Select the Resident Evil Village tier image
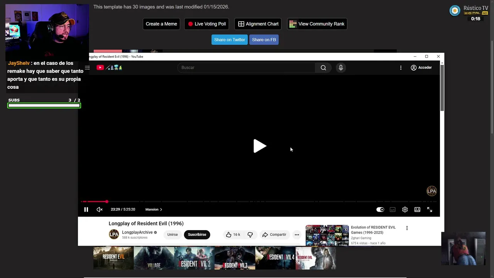The width and height of the screenshot is (494, 278). coord(154,258)
